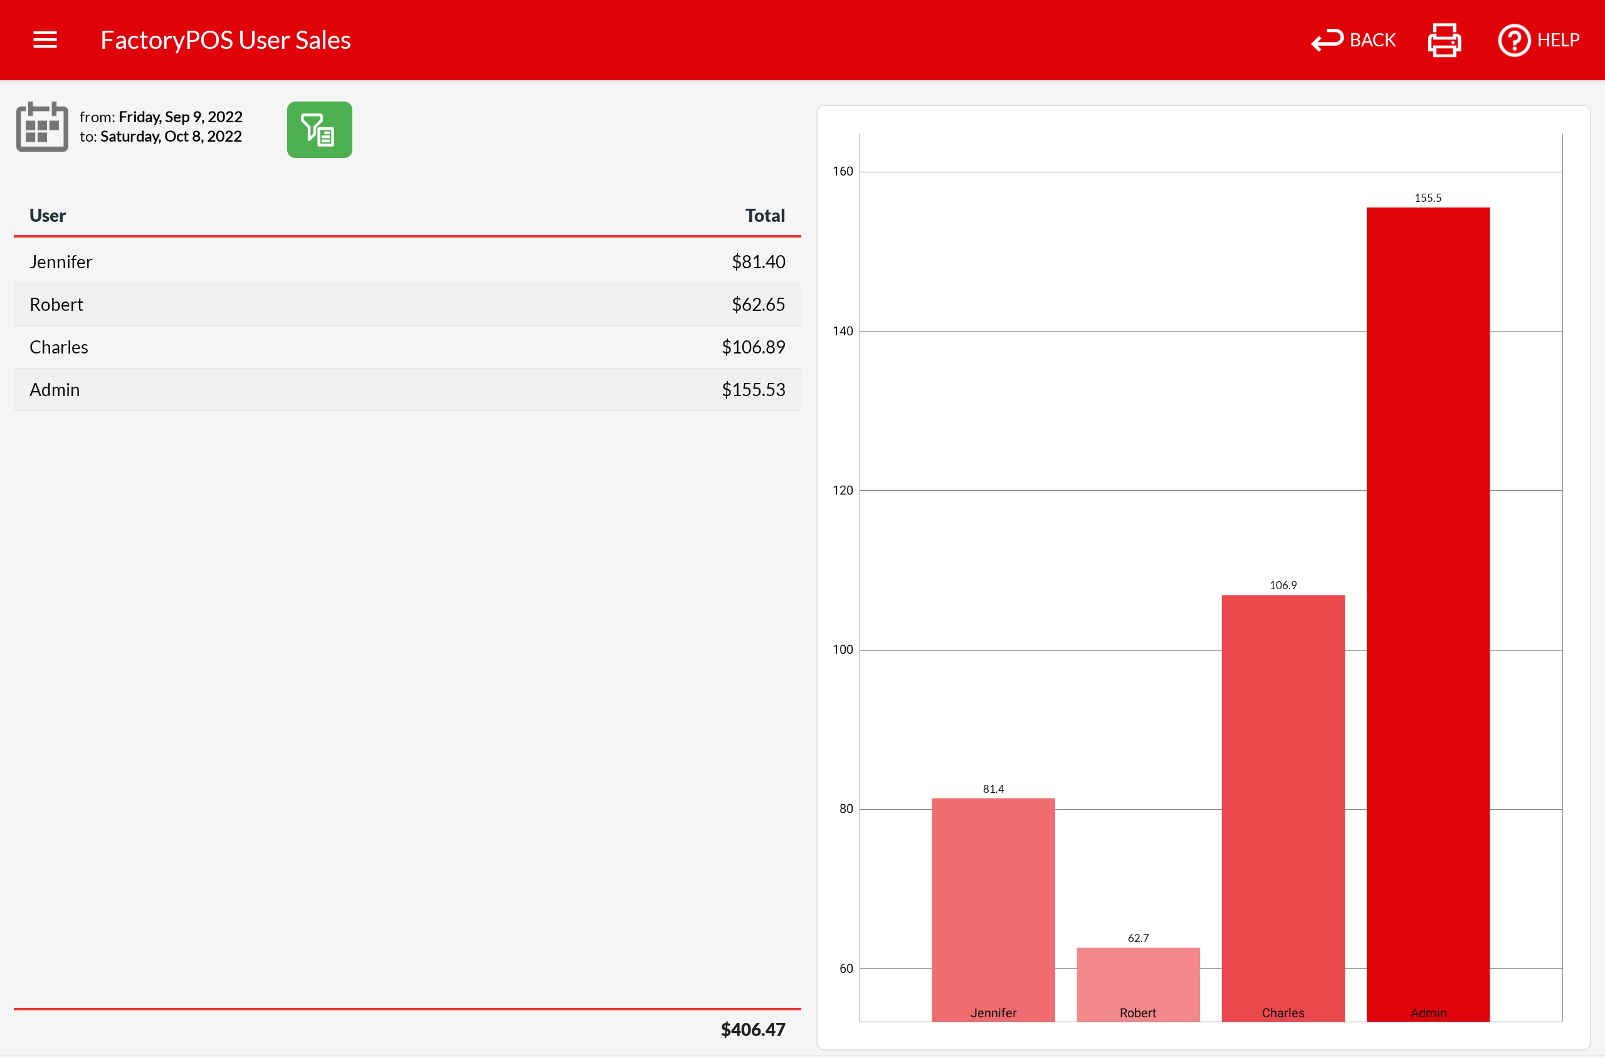Select the Charles sales row
The height and width of the screenshot is (1058, 1605).
(406, 347)
